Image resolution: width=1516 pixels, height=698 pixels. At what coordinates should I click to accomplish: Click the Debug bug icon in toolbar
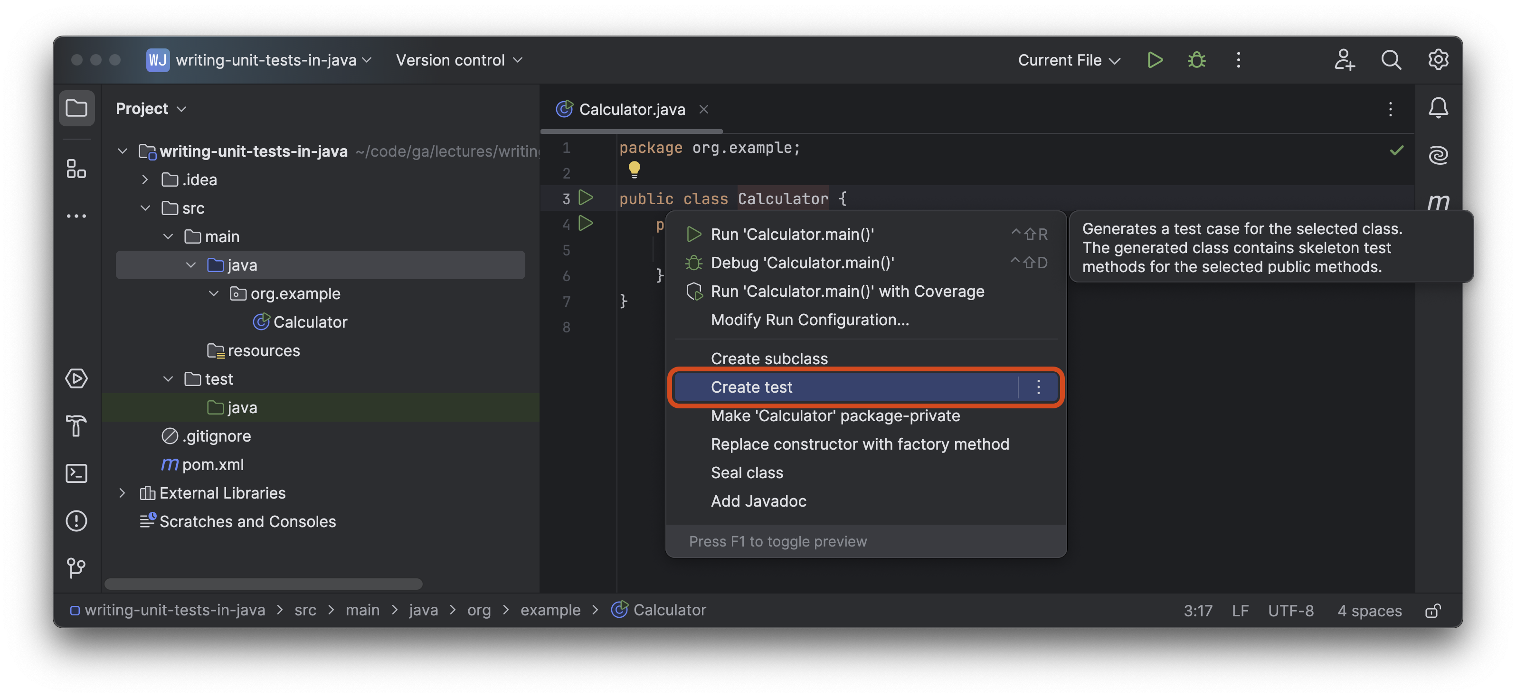(x=1196, y=60)
